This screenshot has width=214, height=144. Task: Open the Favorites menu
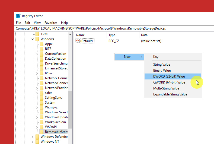(51, 23)
